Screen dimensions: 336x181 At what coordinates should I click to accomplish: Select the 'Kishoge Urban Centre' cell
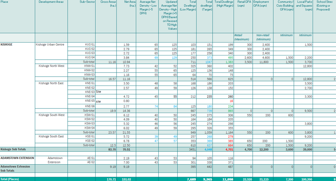[50, 45]
